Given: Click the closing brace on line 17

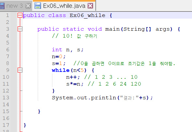Looking at the screenshot, I should point(25,125).
